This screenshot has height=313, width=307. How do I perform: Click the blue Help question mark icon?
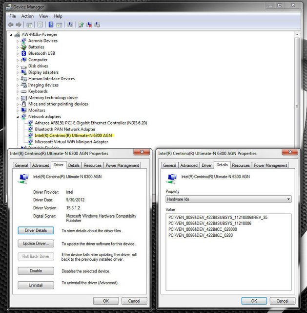click(x=51, y=25)
